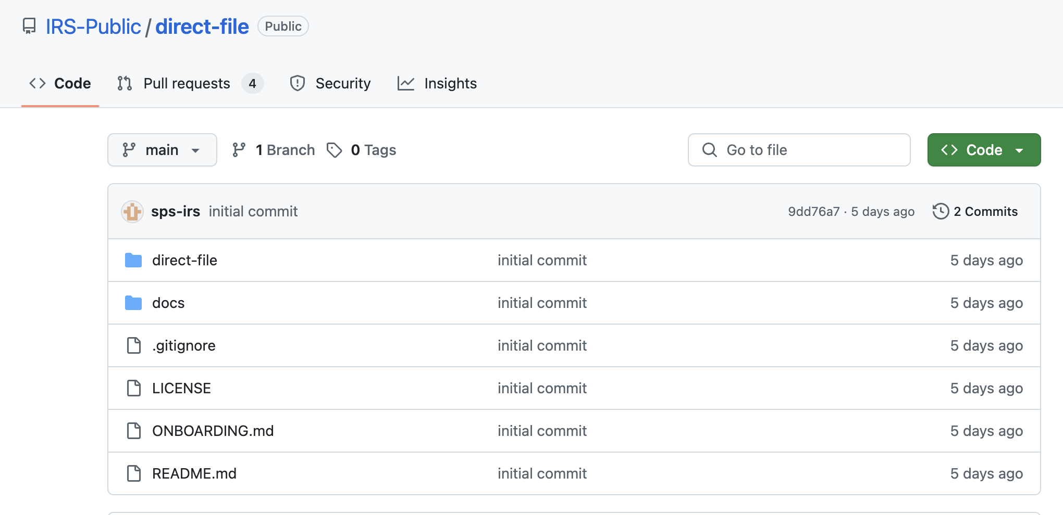Image resolution: width=1063 pixels, height=515 pixels.
Task: Click the tag icon next to 0 Tags
Action: [334, 150]
